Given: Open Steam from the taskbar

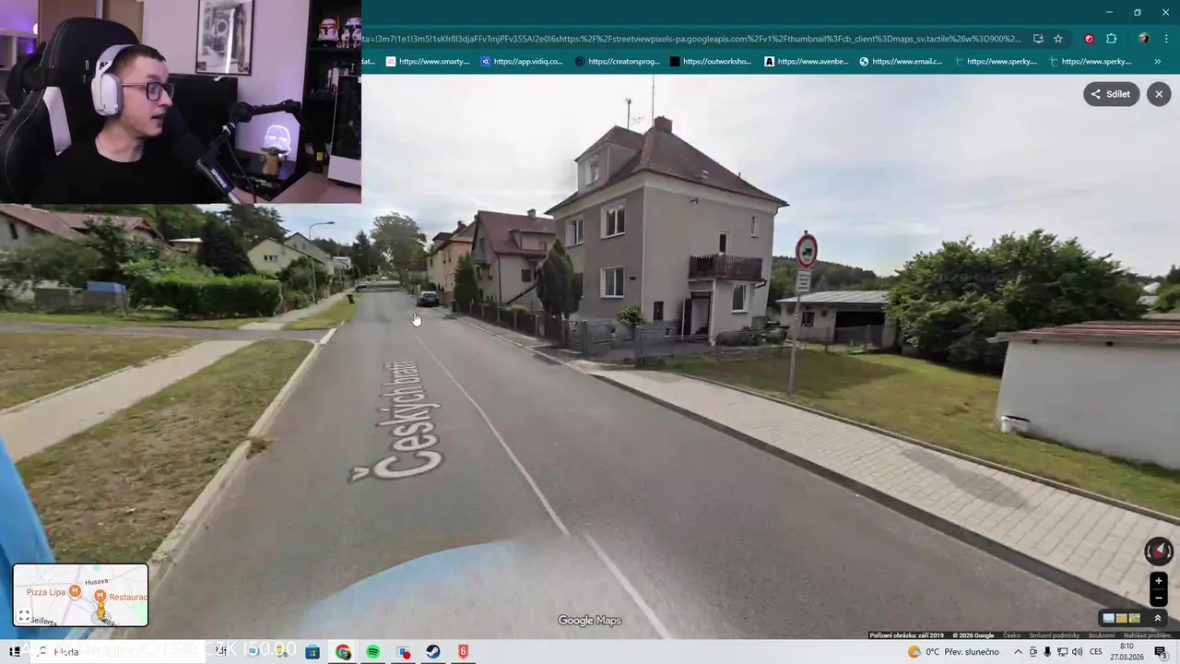Looking at the screenshot, I should (x=432, y=652).
